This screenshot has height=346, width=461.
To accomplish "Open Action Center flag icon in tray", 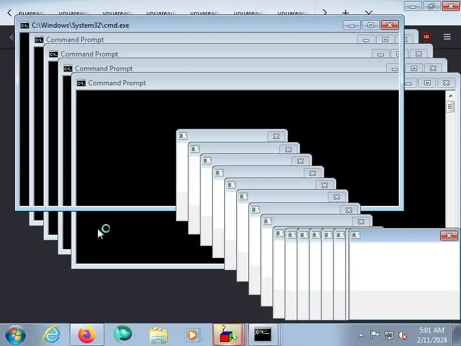I will pos(375,335).
